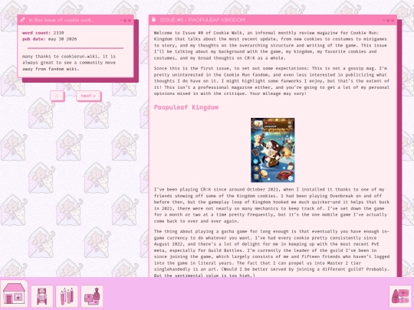The width and height of the screenshot is (414, 310).
Task: Click the pencil icon in 'in this issue' titlebar
Action: tap(22, 20)
